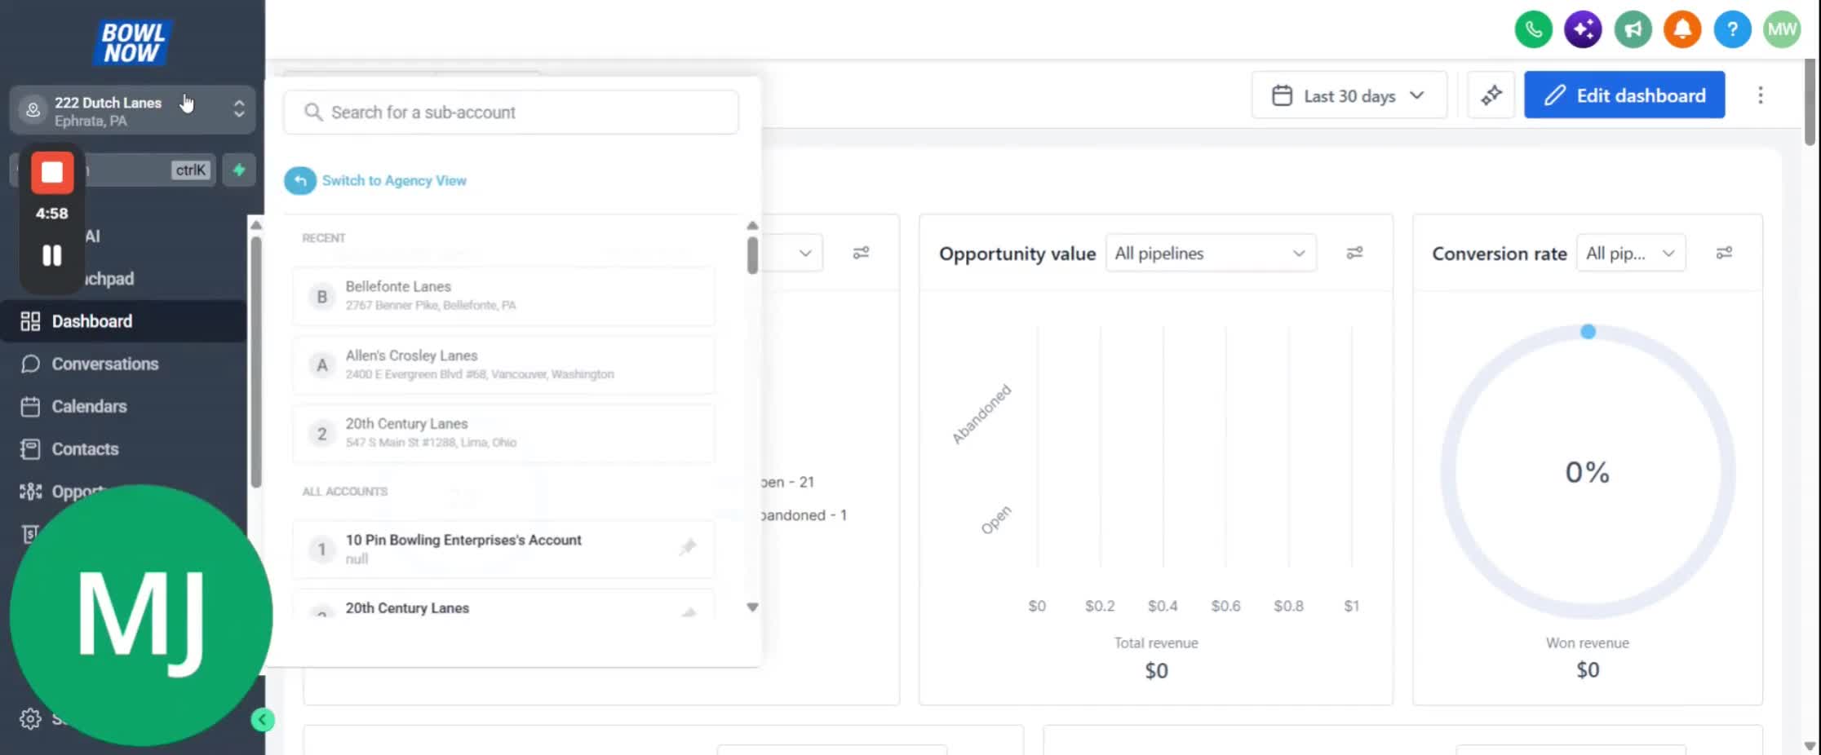
Task: Stop the screen recording
Action: [52, 173]
